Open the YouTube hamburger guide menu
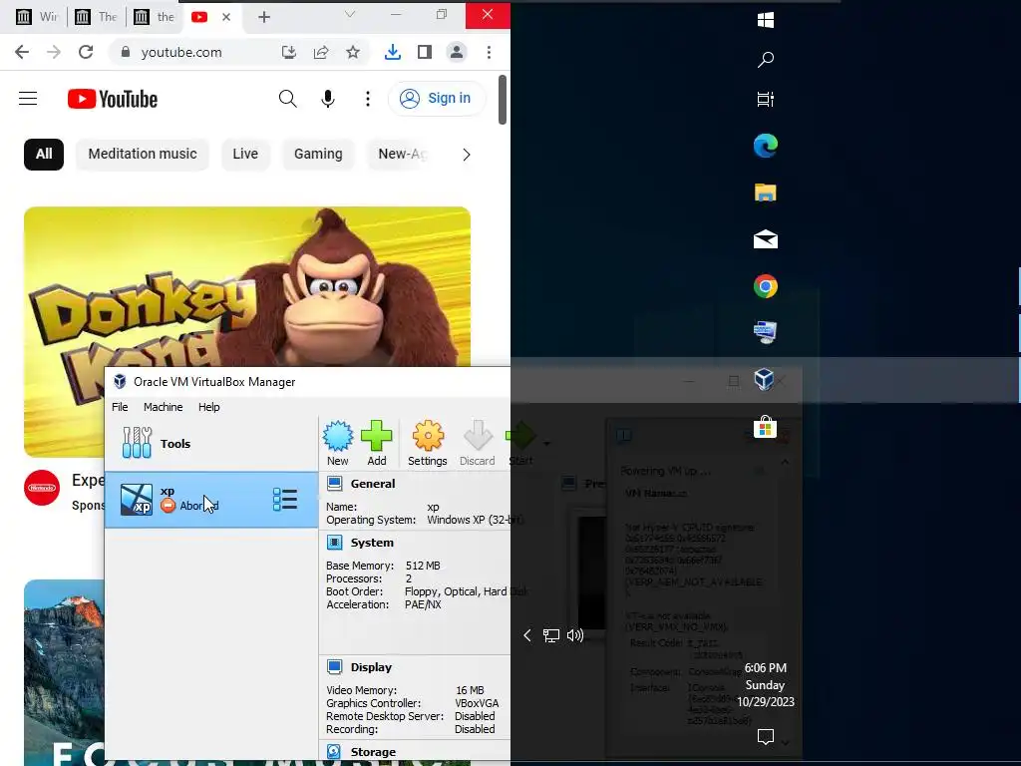Viewport: 1021px width, 766px height. (28, 99)
